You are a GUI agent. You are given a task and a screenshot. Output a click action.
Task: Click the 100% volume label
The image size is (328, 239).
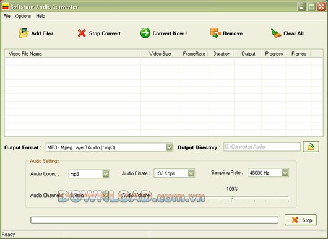pyautogui.click(x=232, y=189)
